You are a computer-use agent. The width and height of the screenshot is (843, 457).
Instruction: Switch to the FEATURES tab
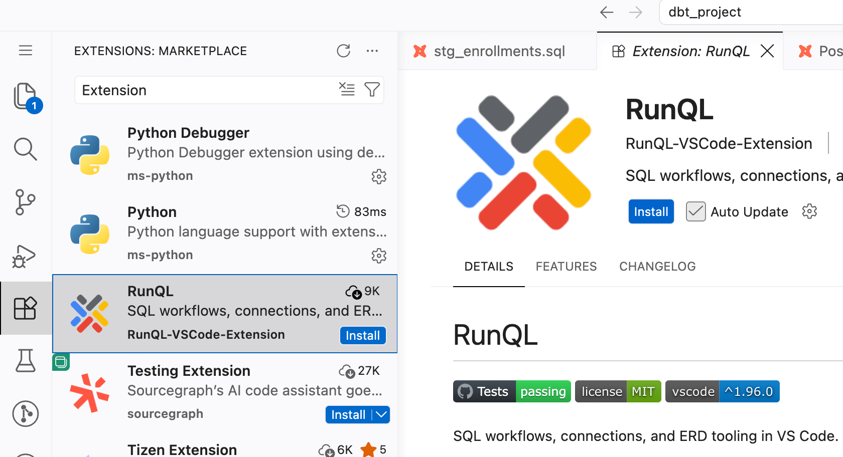pyautogui.click(x=566, y=266)
